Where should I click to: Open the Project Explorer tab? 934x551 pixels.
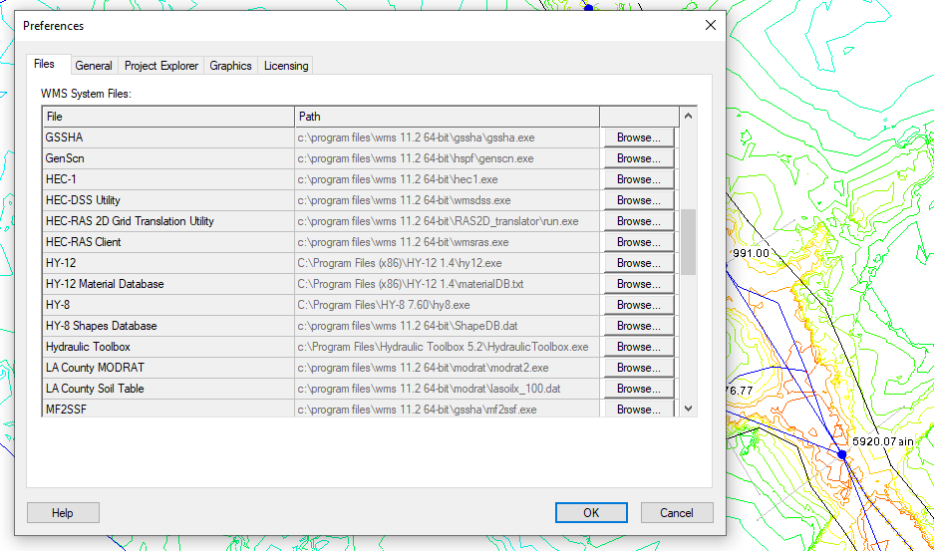[x=160, y=66]
